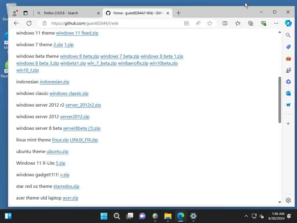Open Collections icon in toolbar
The image size is (297, 223).
[x=251, y=23]
